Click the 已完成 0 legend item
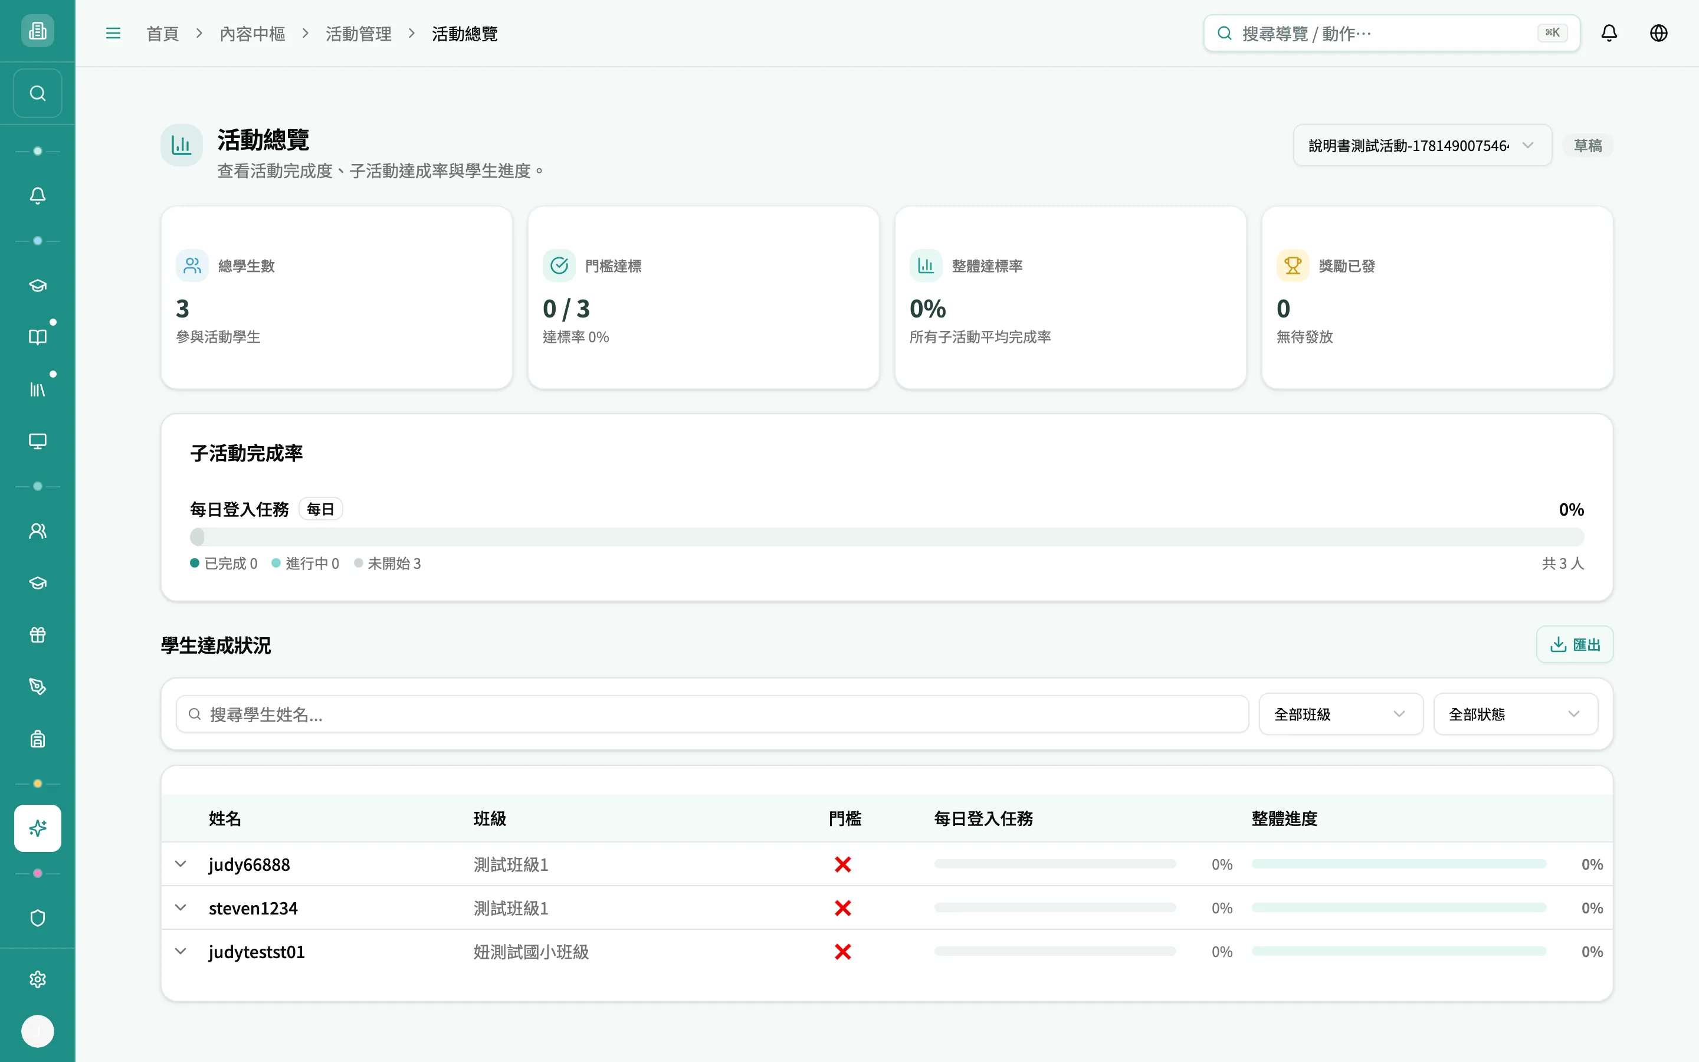 (x=224, y=563)
